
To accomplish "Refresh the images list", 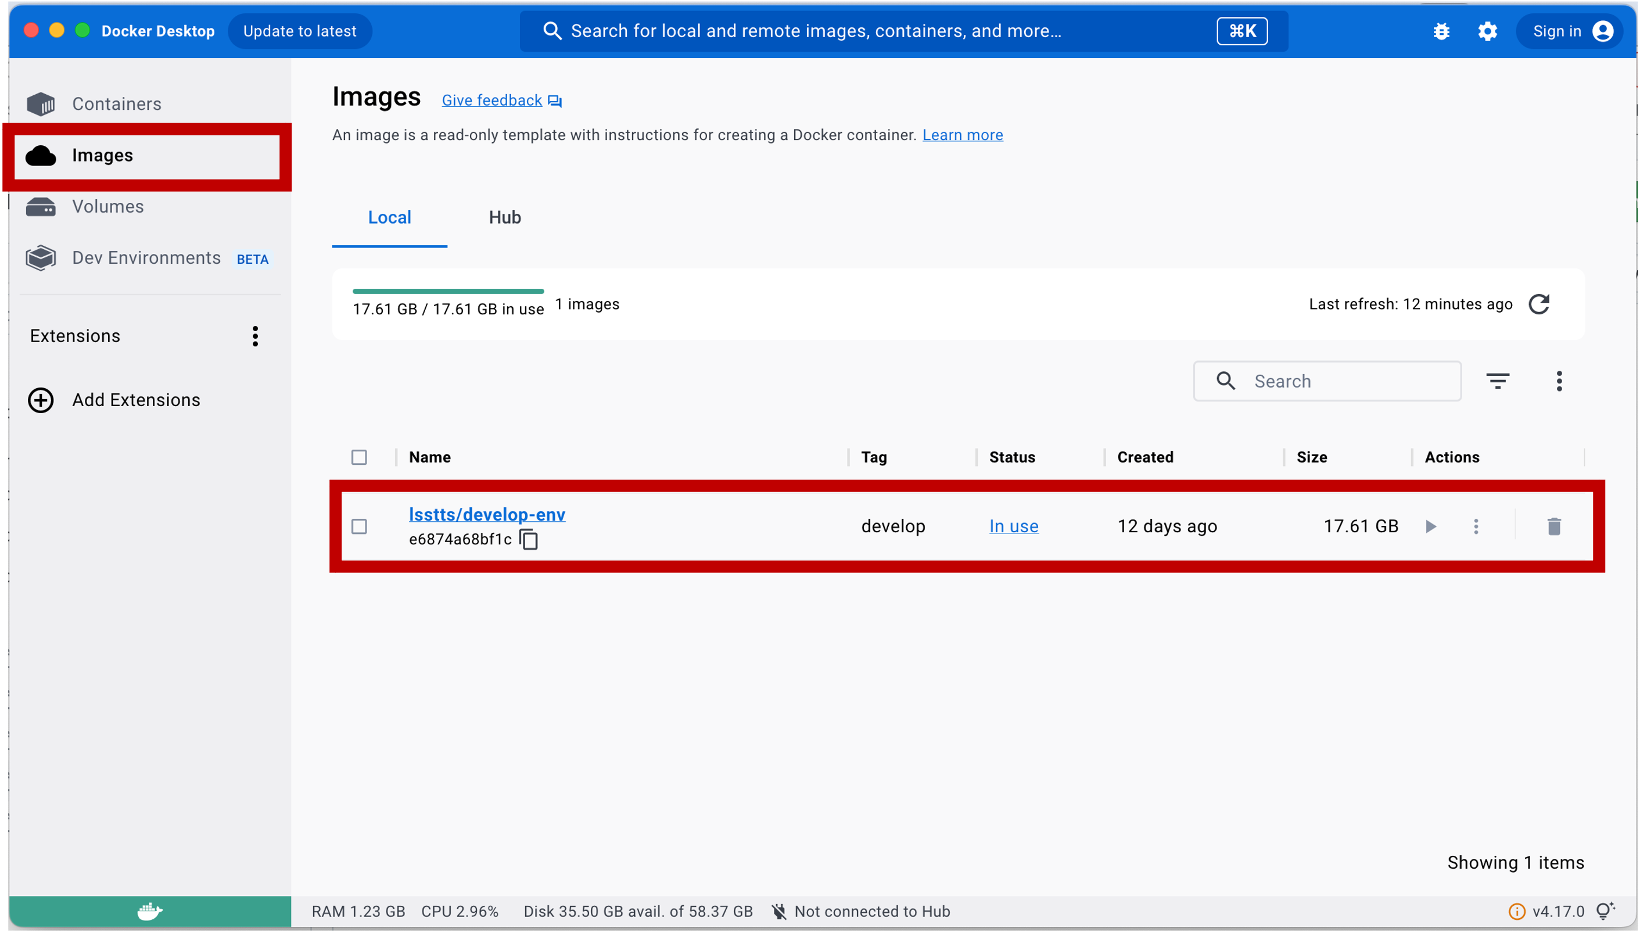I will pyautogui.click(x=1539, y=304).
